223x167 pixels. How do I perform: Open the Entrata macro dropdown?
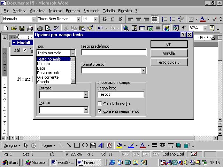coord(86,94)
